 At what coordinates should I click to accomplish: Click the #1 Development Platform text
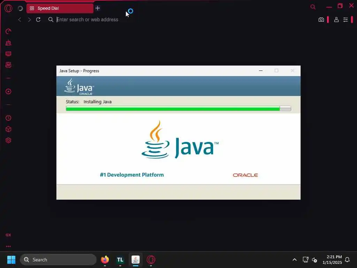click(x=132, y=175)
